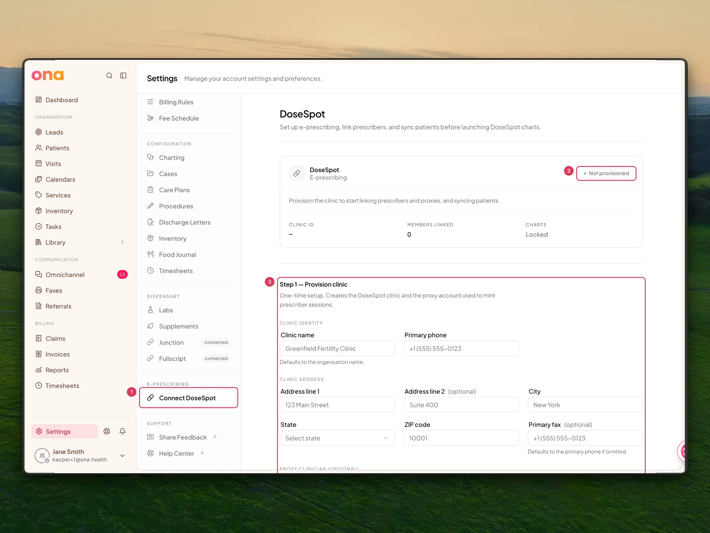This screenshot has width=710, height=533.
Task: Toggle the sidebar panel icon
Action: point(123,76)
